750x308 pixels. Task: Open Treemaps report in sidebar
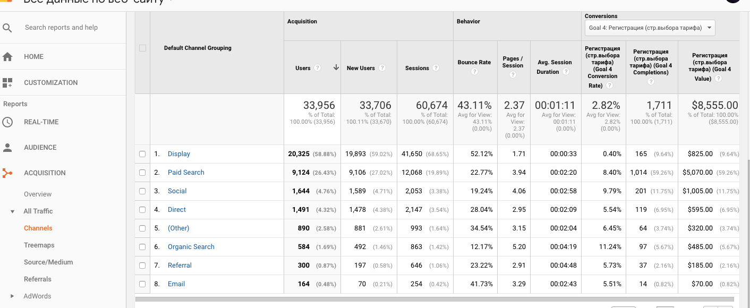[39, 245]
